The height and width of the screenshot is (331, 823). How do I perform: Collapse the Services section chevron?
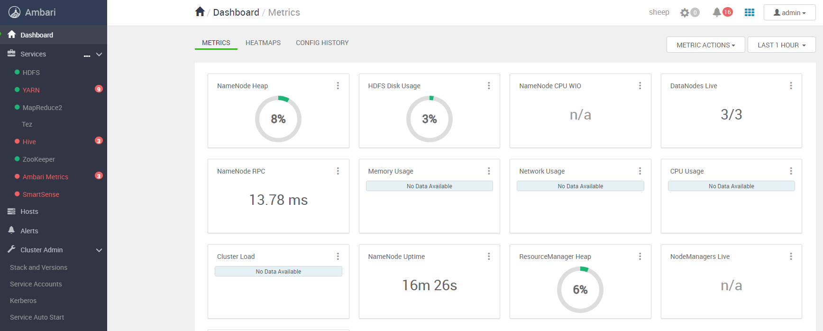(99, 55)
